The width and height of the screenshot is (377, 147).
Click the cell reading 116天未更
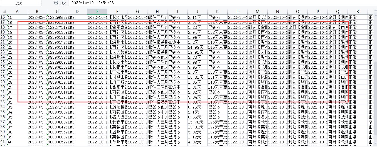pos(217,47)
